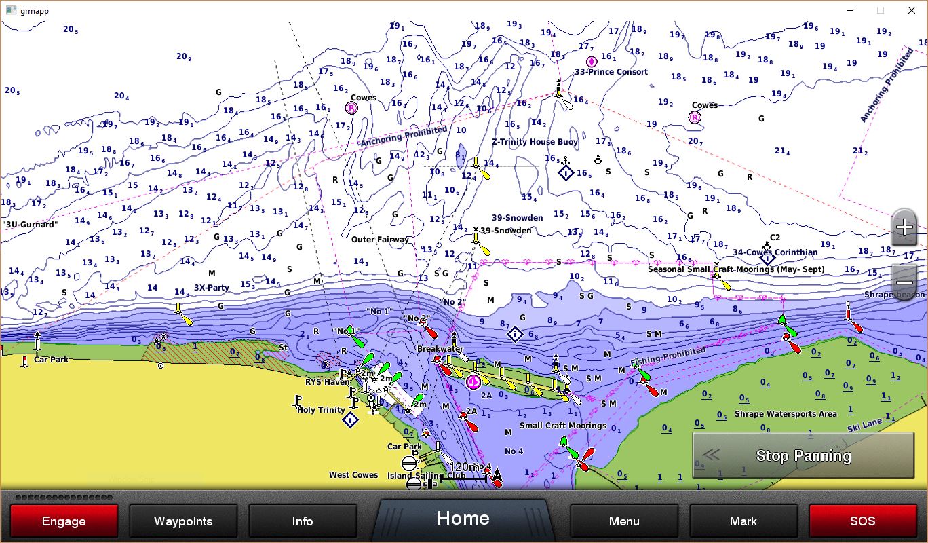The image size is (928, 543).
Task: Click the pink marina circle near the Breakwater
Action: (x=473, y=381)
